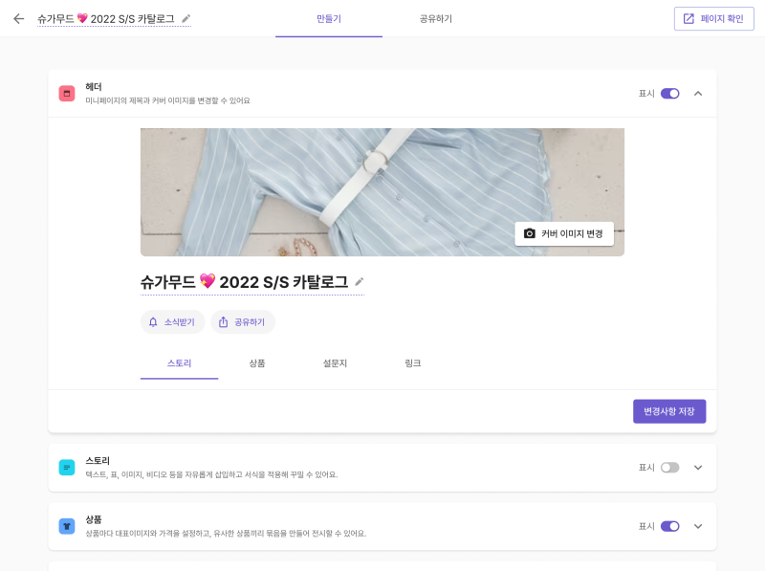Turn off the 상품 표시 toggle
The height and width of the screenshot is (571, 765).
click(x=670, y=526)
